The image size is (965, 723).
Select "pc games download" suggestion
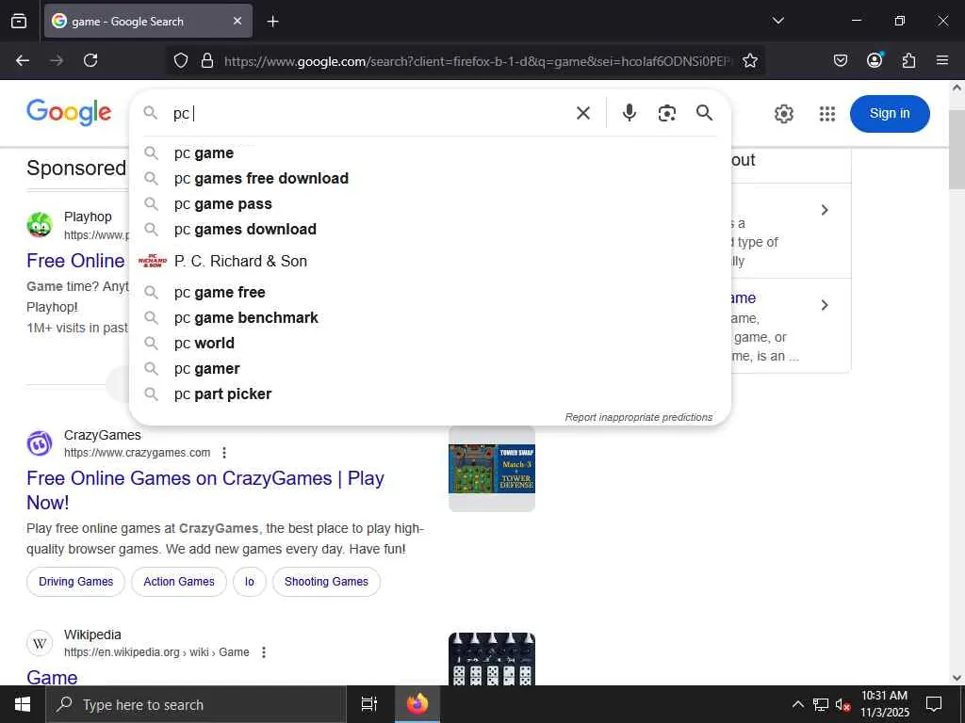[x=430, y=230]
